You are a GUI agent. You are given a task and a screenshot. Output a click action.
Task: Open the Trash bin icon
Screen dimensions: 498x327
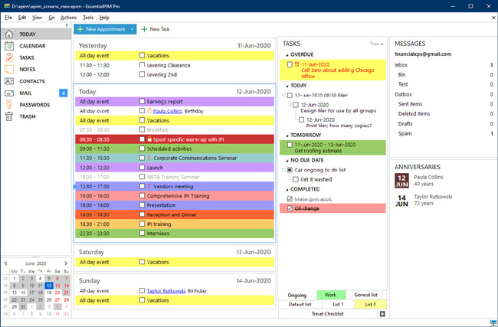9,116
